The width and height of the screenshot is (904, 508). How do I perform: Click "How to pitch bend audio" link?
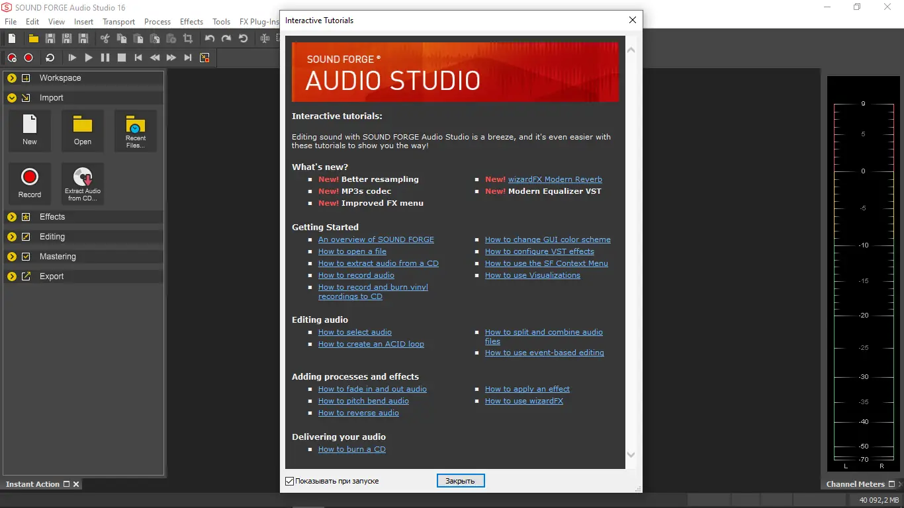[363, 401]
